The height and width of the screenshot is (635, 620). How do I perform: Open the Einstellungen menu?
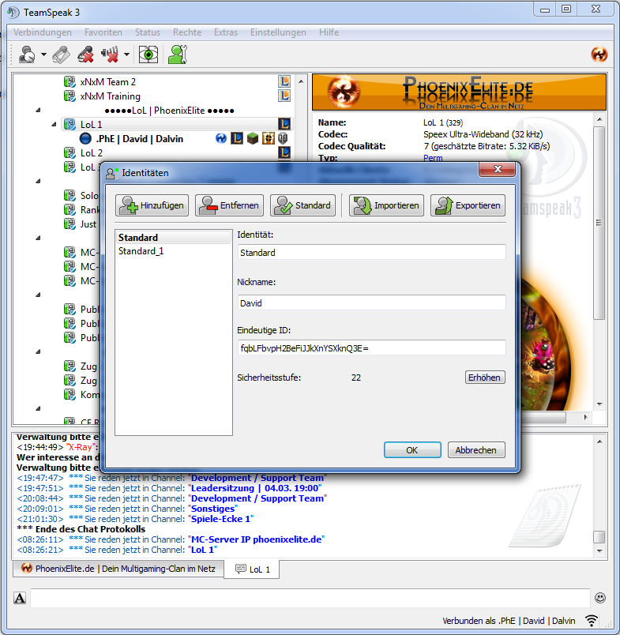(278, 32)
